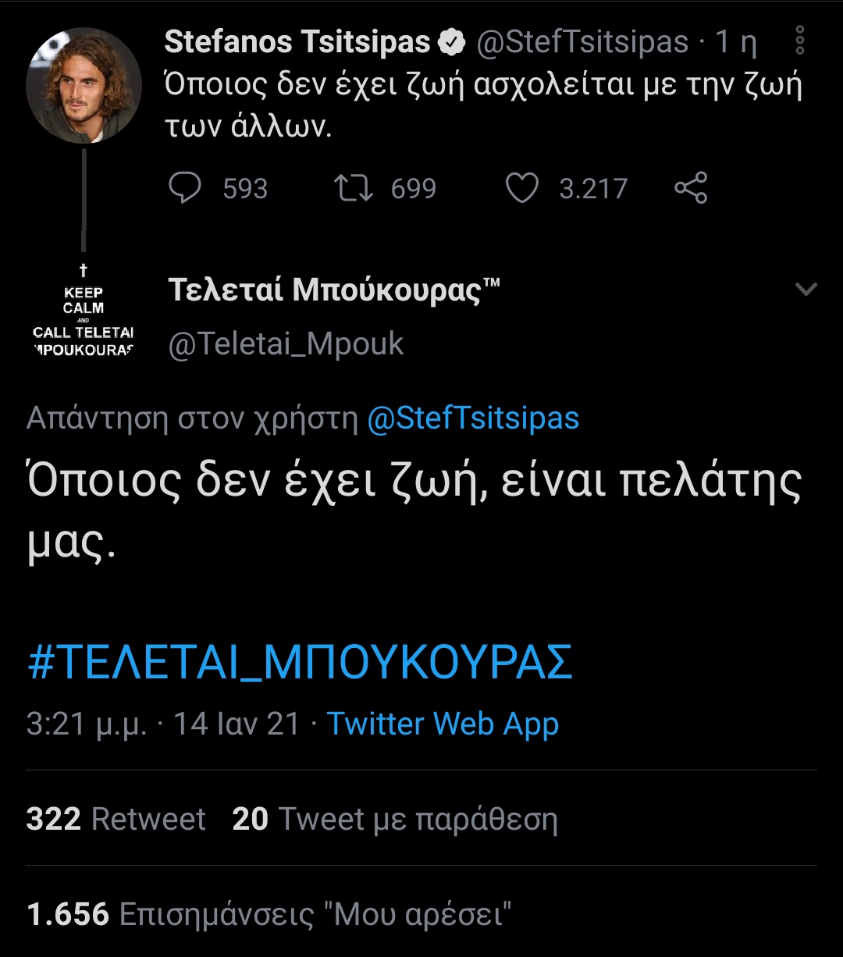Show the 1.656 Επισημάνσεις "Μου αρέσει" list

click(x=269, y=913)
